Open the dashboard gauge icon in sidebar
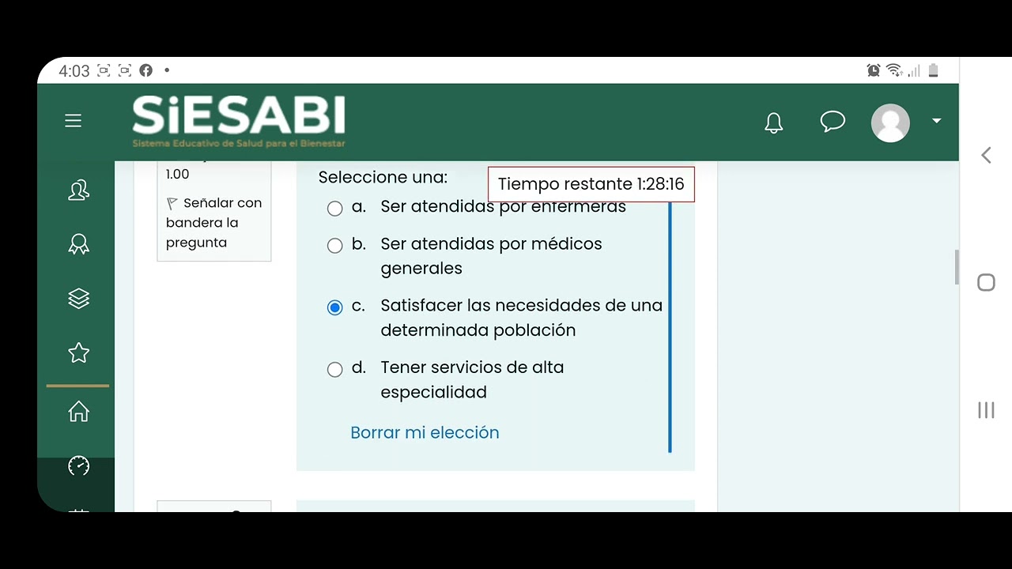This screenshot has height=569, width=1012. tap(79, 466)
